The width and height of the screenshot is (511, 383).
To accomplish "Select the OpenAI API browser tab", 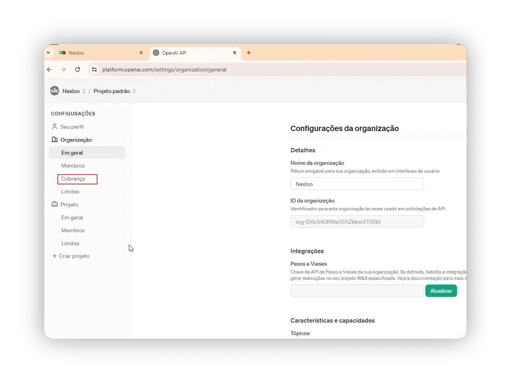I will point(195,53).
